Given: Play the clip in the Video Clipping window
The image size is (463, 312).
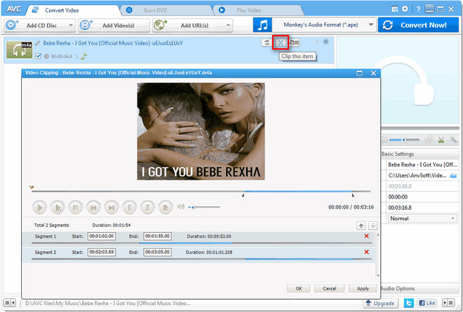Looking at the screenshot, I should pyautogui.click(x=39, y=208).
